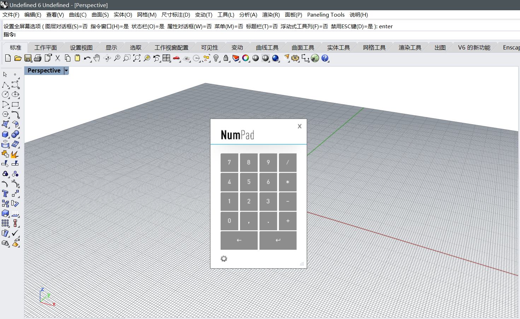Click the Ellipse tool icon
Viewport: 520px width, 319px height.
click(15, 94)
